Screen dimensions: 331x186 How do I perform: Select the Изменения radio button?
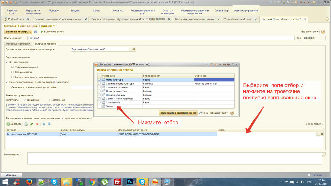50,100
